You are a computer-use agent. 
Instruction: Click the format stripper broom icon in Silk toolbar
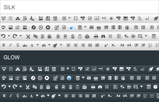pos(32,18)
